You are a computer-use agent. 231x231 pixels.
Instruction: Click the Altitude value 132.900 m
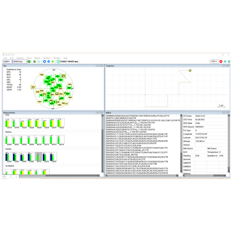click(x=200, y=141)
